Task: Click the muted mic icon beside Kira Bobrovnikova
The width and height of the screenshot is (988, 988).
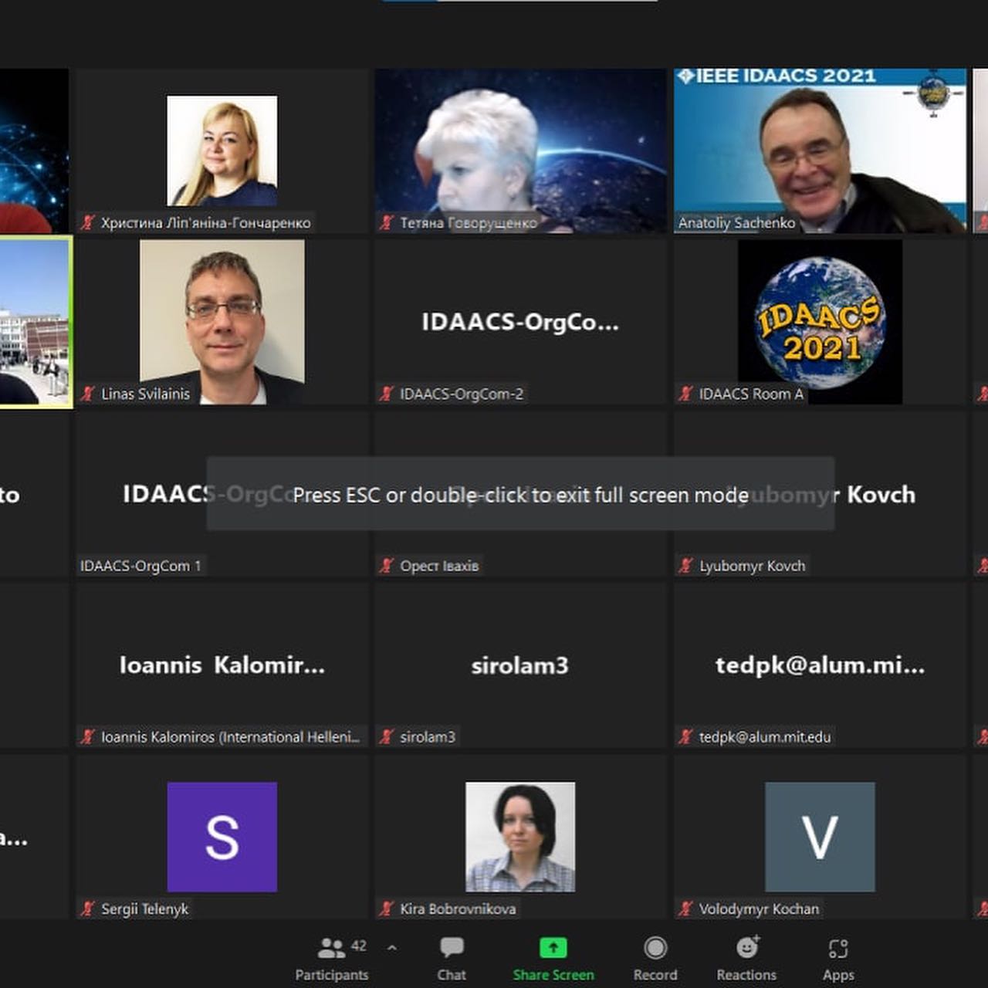Action: (387, 908)
